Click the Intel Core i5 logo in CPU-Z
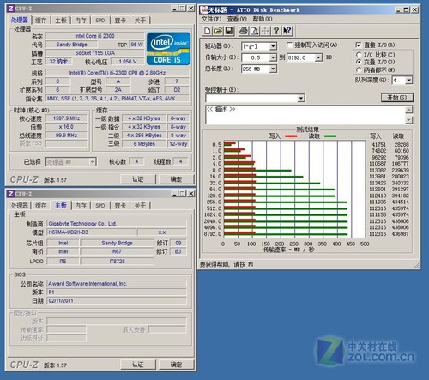The image size is (429, 380). pyautogui.click(x=168, y=49)
